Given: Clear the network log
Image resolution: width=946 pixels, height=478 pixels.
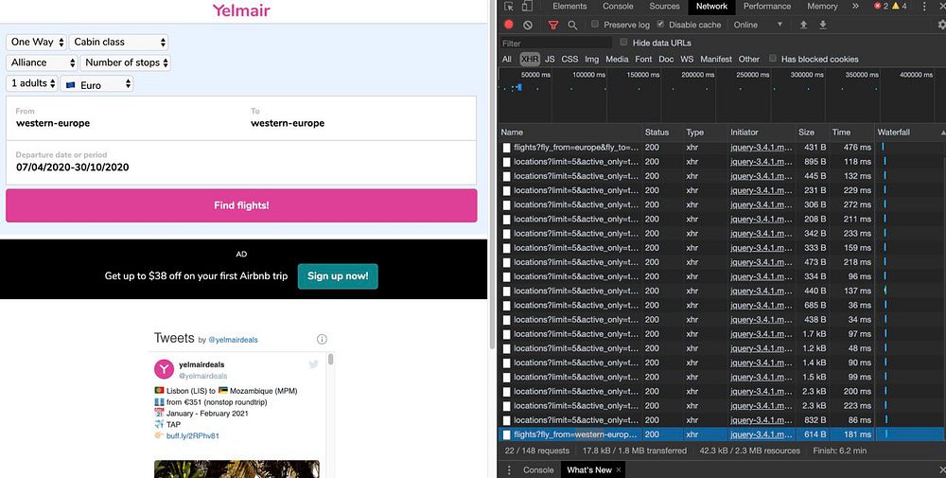Looking at the screenshot, I should (528, 25).
